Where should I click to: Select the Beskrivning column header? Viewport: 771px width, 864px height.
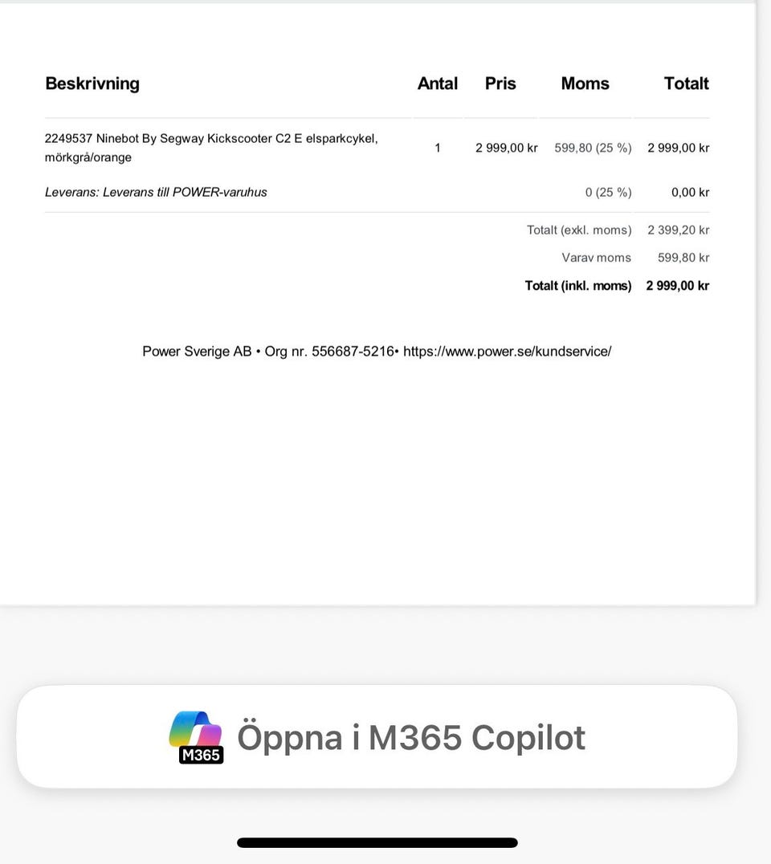92,84
